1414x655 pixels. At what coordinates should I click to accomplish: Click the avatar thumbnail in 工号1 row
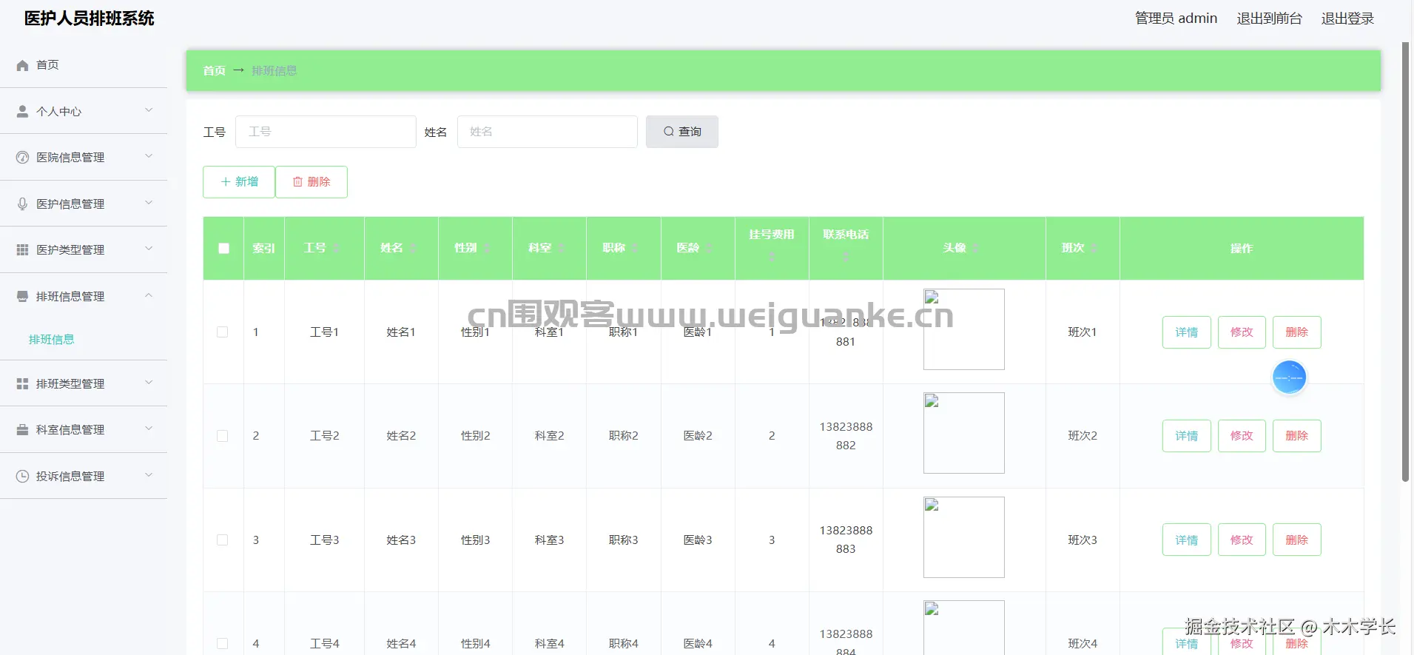pyautogui.click(x=964, y=329)
